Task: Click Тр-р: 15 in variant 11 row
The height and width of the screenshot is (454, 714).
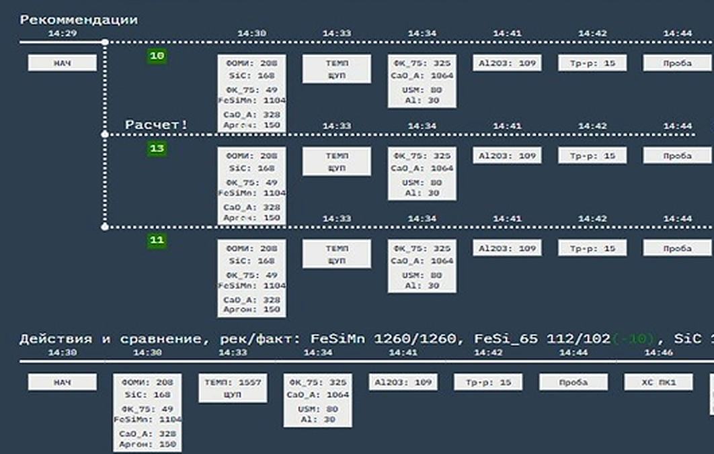Action: (592, 248)
